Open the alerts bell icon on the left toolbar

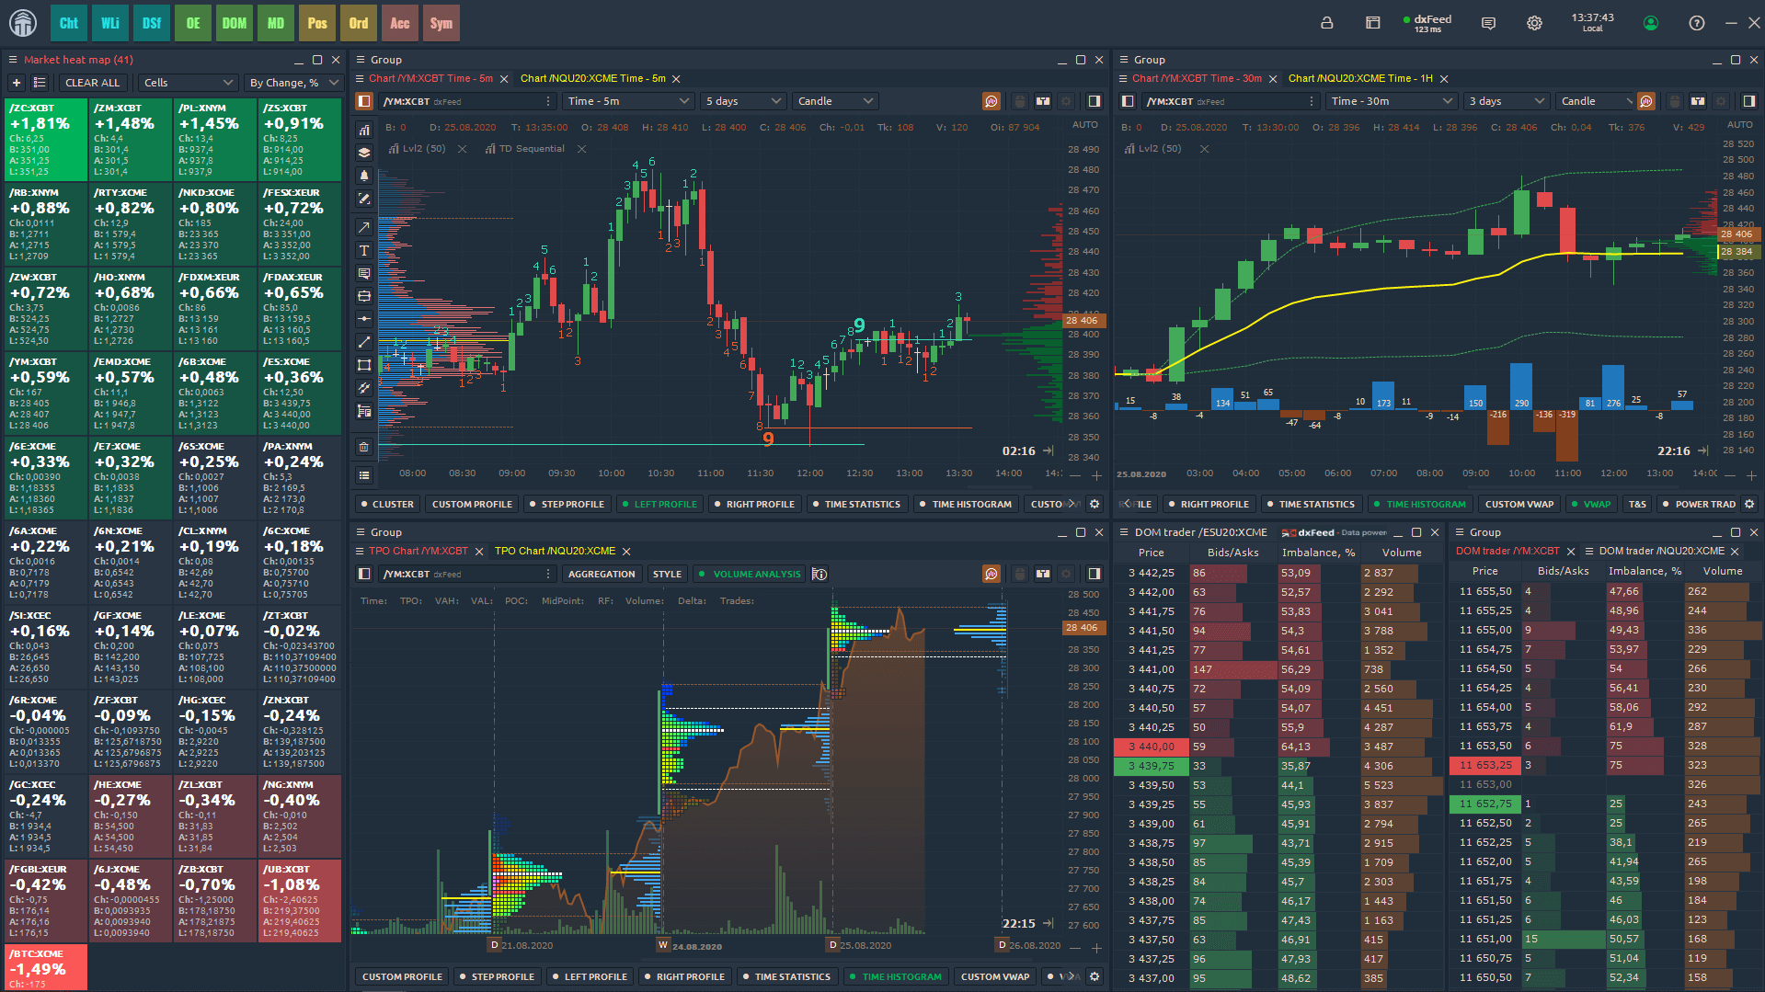point(364,177)
